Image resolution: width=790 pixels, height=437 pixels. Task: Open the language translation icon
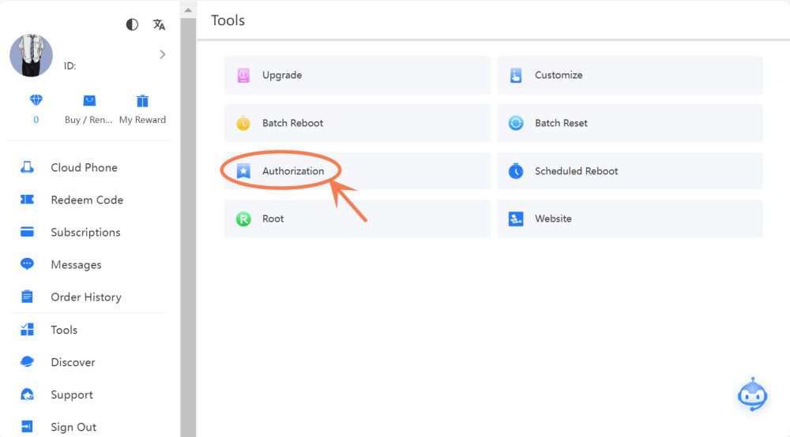(x=159, y=24)
